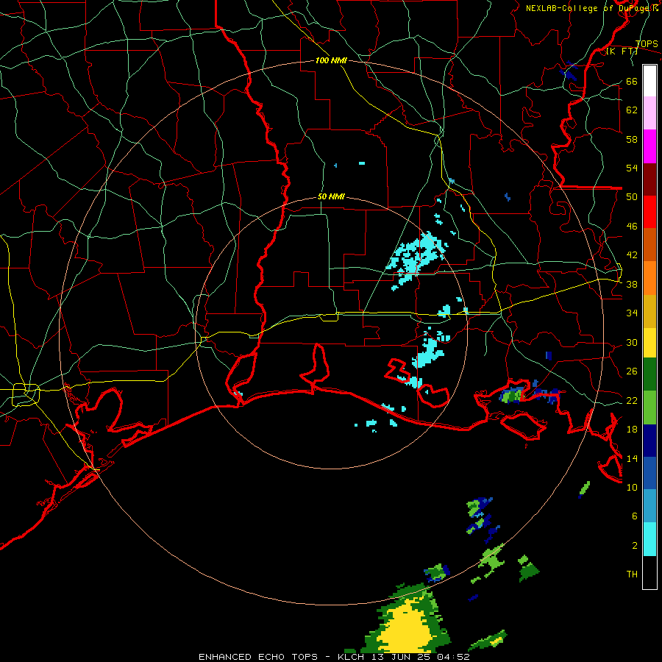Click the 'NEXLAB-College of DuPage' credit text

pyautogui.click(x=588, y=8)
